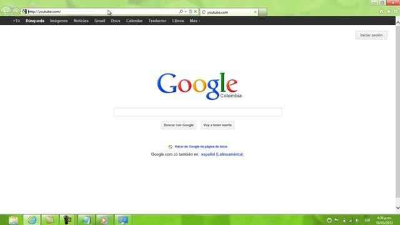400x225 pixels.
Task: Stop loading with the X in address bar
Action: (196, 11)
